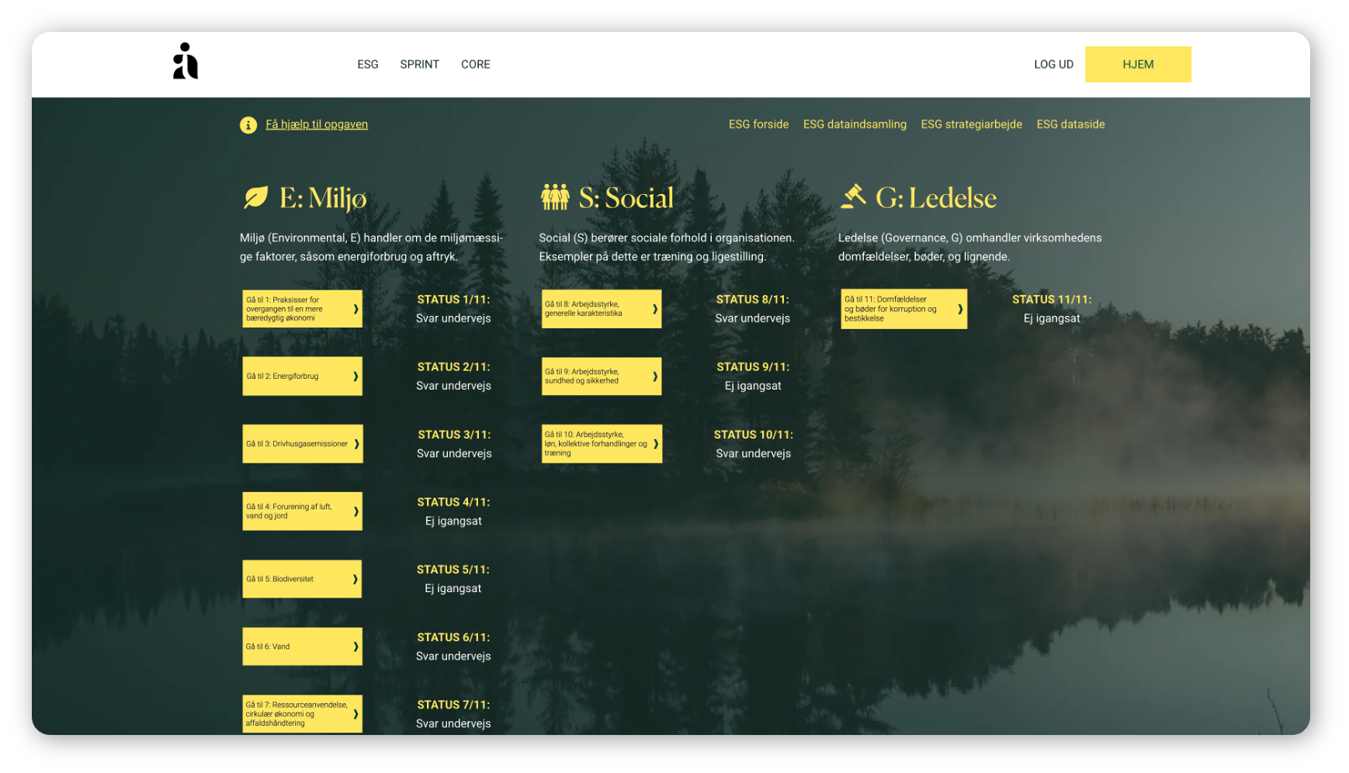The height and width of the screenshot is (773, 1349).
Task: Open Gå til 2: Energiforbrug button
Action: [303, 376]
